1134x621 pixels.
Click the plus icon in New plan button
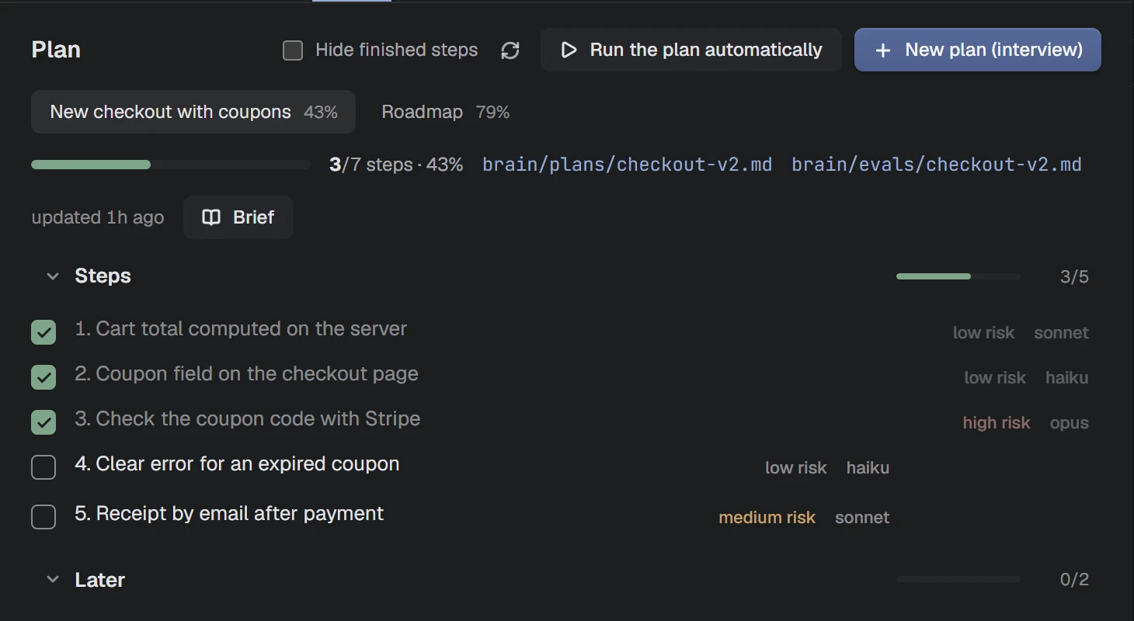point(882,50)
